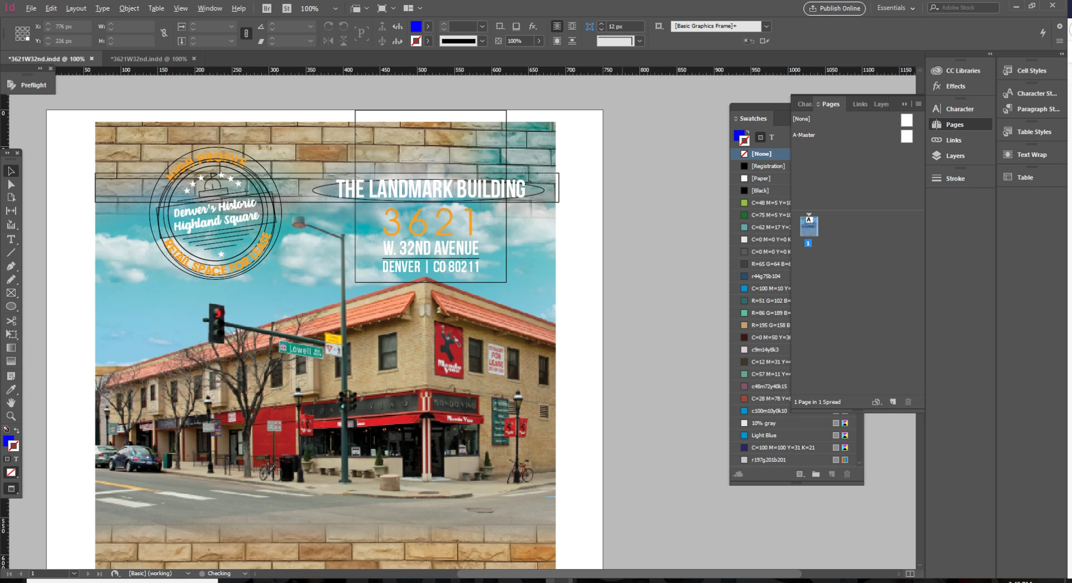Image resolution: width=1072 pixels, height=583 pixels.
Task: Pick the Scissors tool
Action: 11,321
